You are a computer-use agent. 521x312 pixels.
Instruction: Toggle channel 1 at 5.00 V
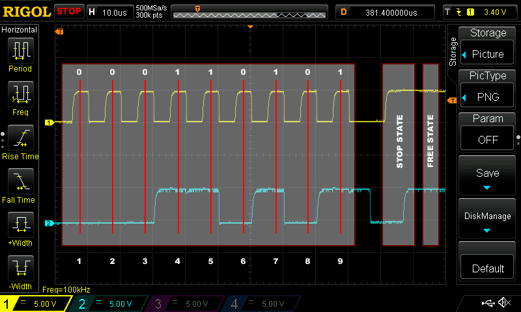(36, 304)
